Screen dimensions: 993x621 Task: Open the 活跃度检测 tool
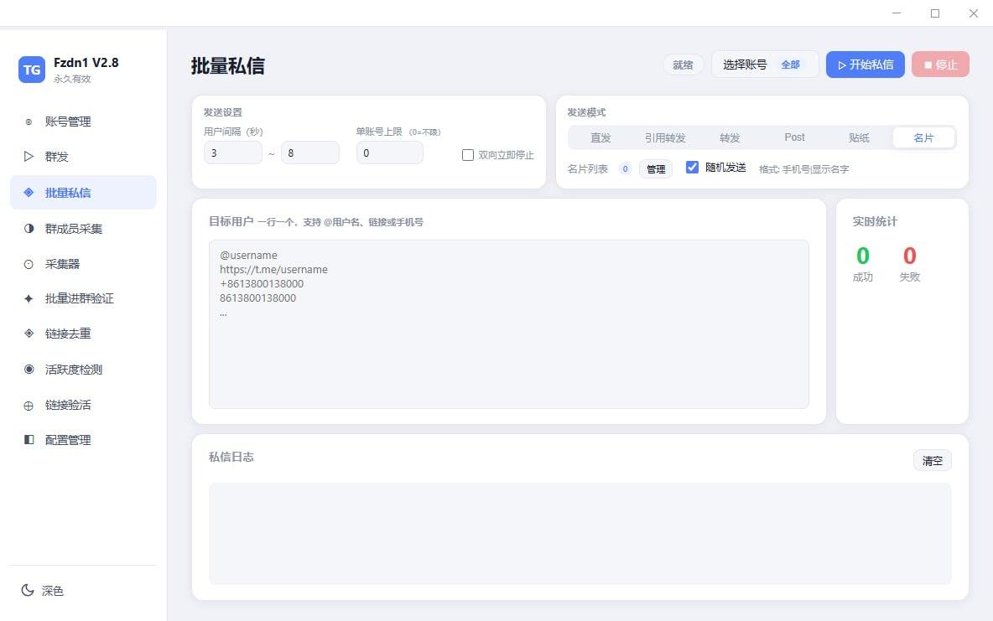point(70,369)
